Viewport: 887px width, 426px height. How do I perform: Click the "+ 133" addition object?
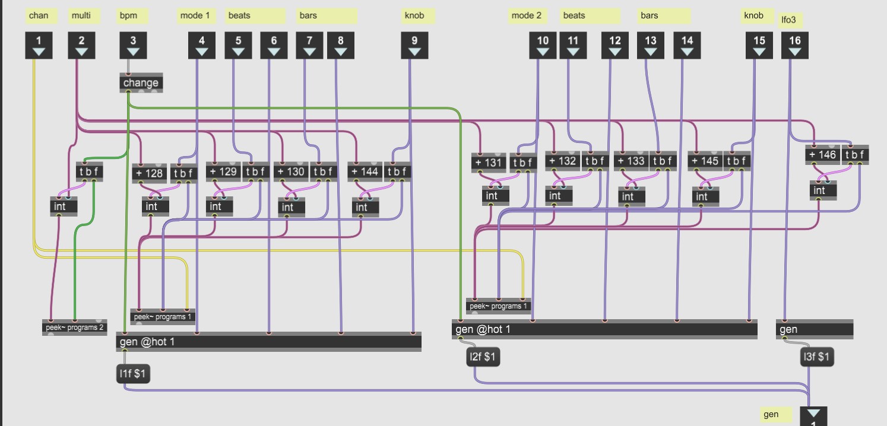631,160
